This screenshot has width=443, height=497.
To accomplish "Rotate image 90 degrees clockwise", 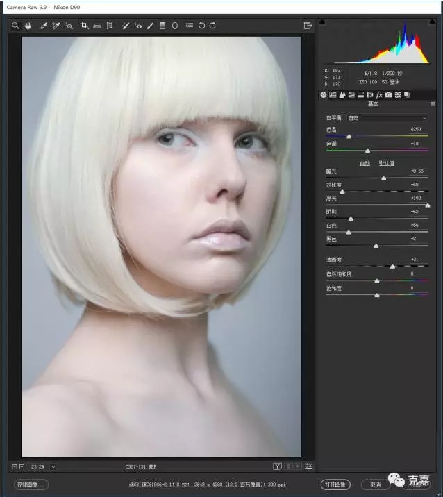I will click(x=212, y=26).
